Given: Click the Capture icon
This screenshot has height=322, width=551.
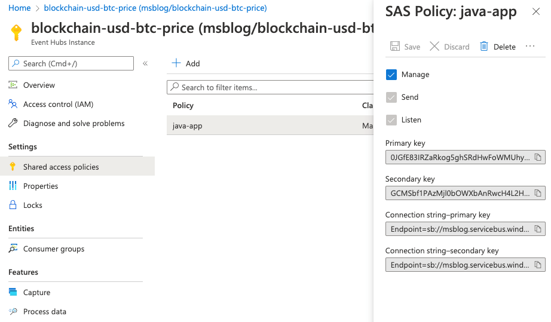Looking at the screenshot, I should click(x=13, y=292).
